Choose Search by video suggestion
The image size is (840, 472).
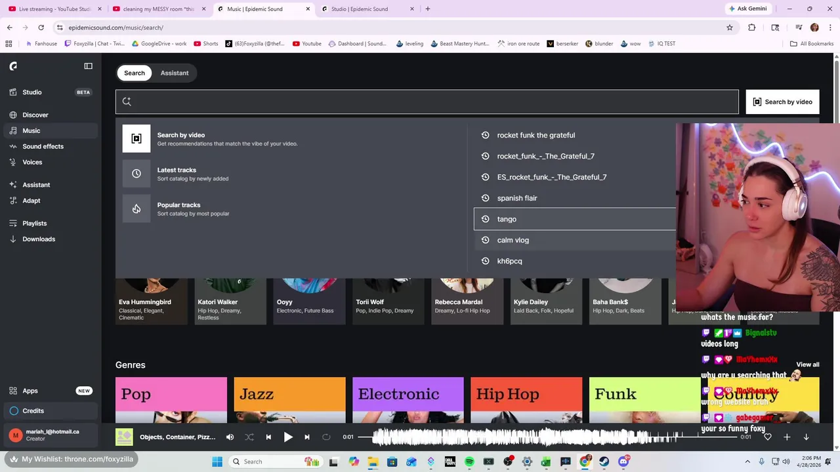[x=291, y=139]
